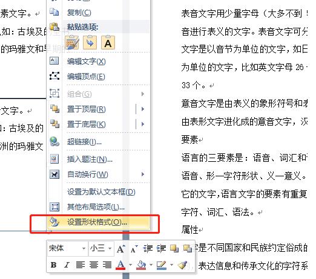
Task: Click the Format Shape paint bucket icon
Action: click(54, 222)
